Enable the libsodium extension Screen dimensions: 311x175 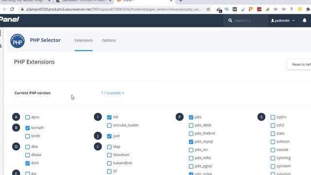109,155
